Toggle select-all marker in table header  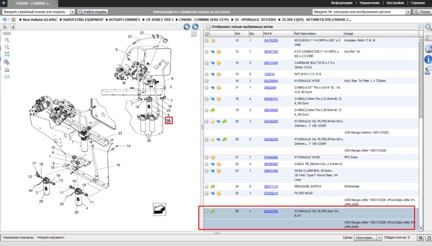tap(206, 34)
